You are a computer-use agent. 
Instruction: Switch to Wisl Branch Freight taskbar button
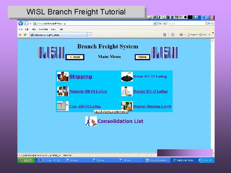184,161
